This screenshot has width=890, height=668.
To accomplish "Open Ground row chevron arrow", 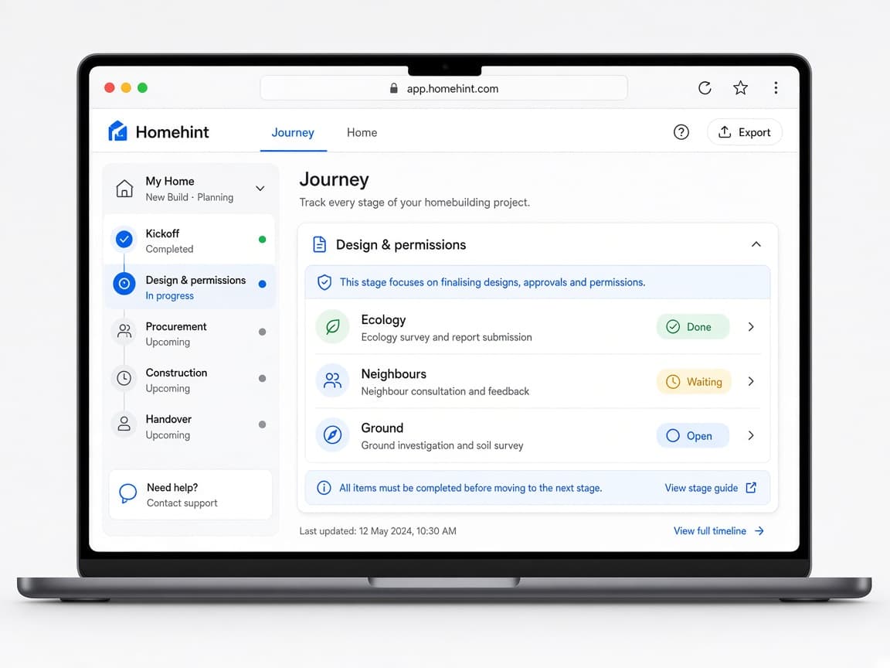I will coord(751,435).
